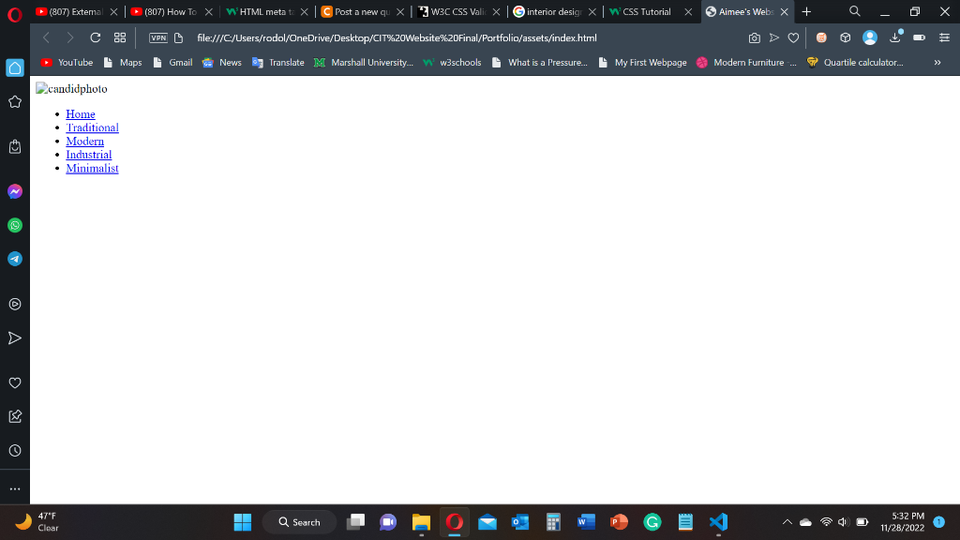The width and height of the screenshot is (960, 540).
Task: Open WhatsApp from the sidebar
Action: [x=15, y=225]
